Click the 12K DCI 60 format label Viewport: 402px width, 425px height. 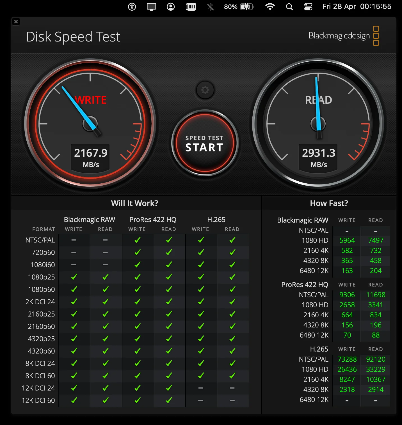[x=38, y=401]
